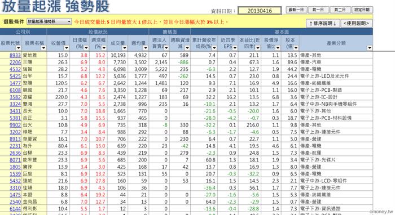
Task: Open the 使用說明 usage help button
Action: pos(356,24)
